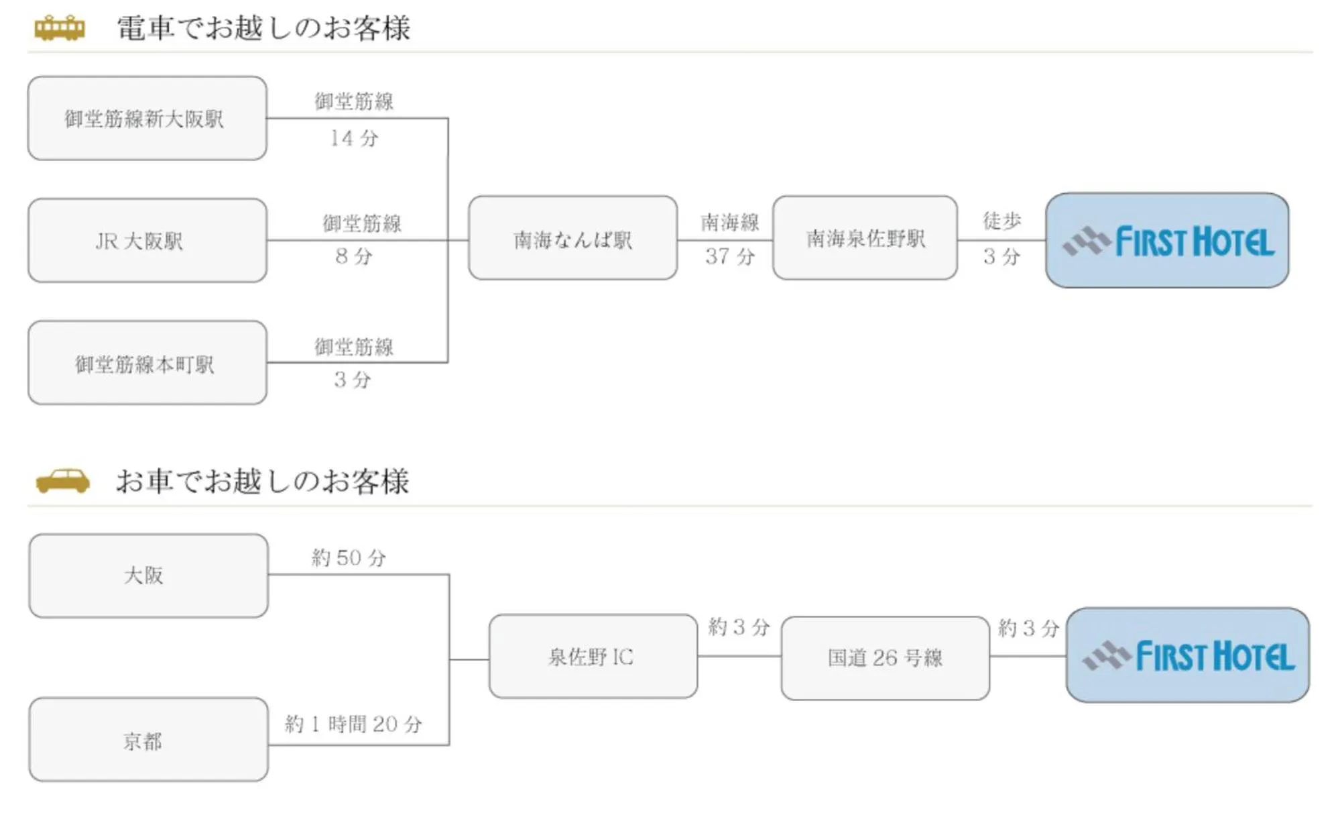
Task: Click the First Hotel logo in car section
Action: coord(1187,655)
